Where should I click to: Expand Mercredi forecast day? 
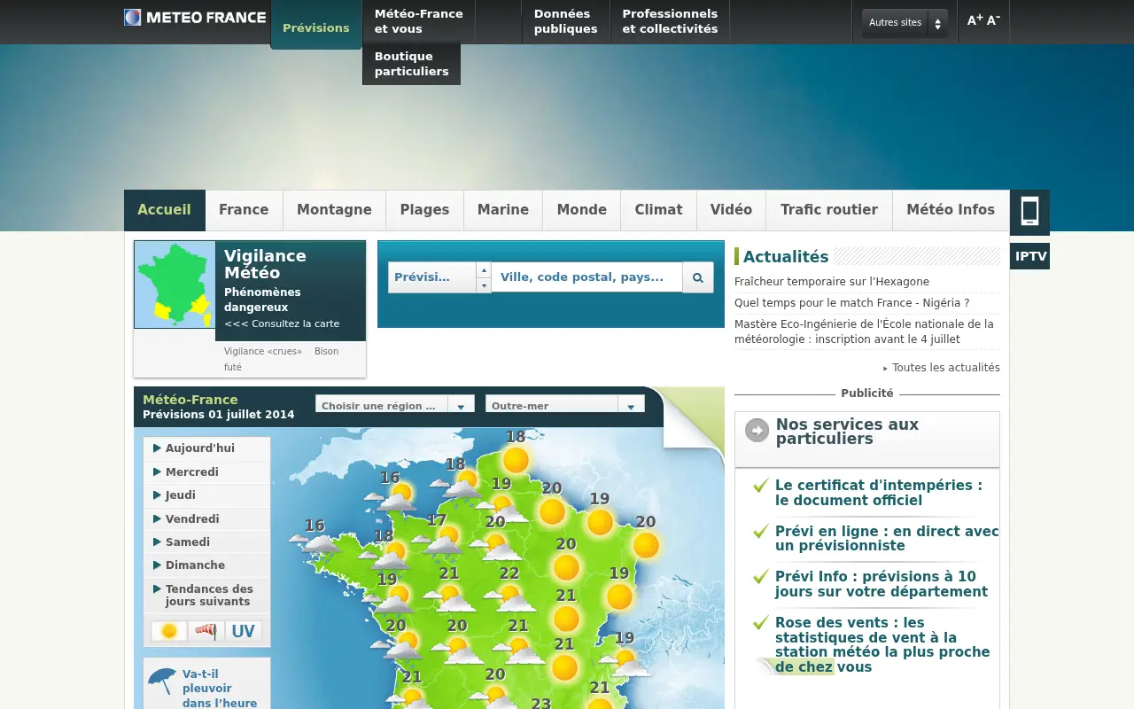point(206,472)
